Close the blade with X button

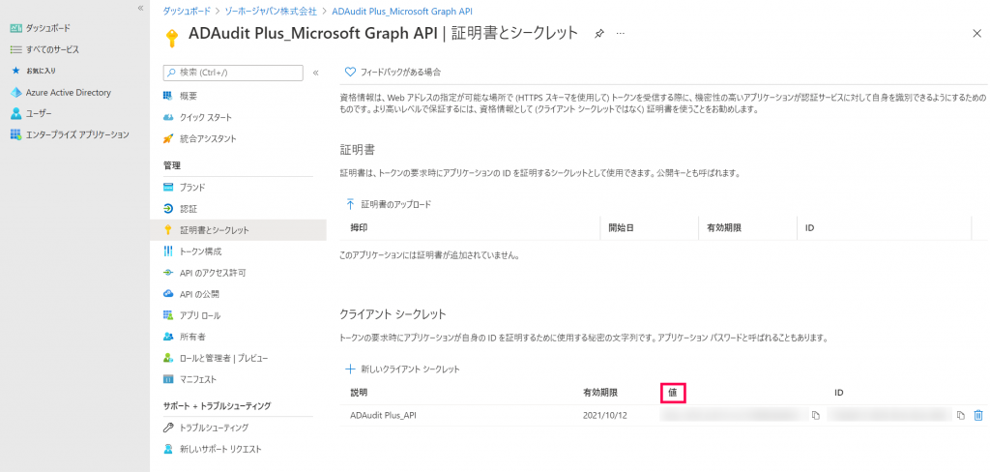[x=975, y=33]
